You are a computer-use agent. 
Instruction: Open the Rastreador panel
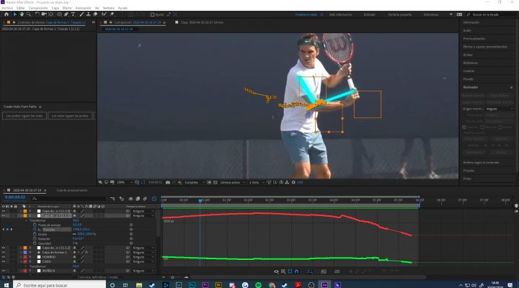pos(470,87)
